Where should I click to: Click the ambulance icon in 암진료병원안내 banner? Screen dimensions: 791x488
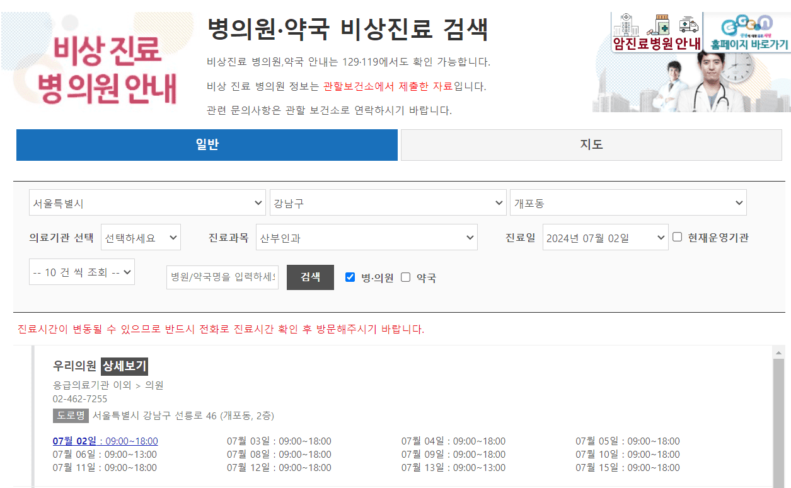(x=689, y=24)
